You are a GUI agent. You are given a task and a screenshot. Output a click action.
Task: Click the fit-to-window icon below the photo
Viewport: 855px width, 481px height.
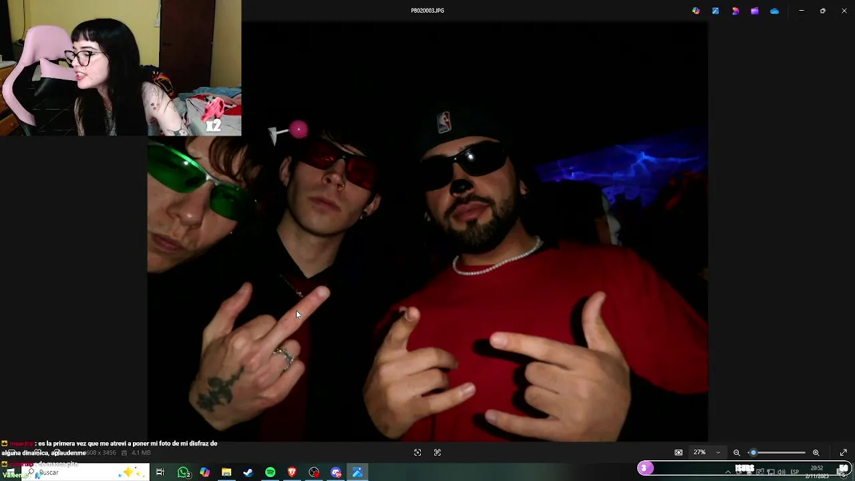coord(417,452)
